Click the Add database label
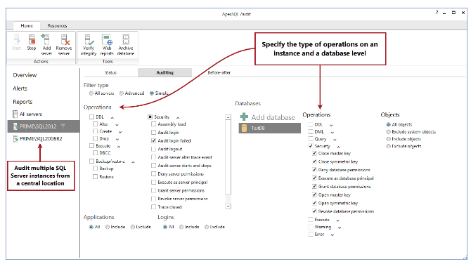 click(x=273, y=117)
